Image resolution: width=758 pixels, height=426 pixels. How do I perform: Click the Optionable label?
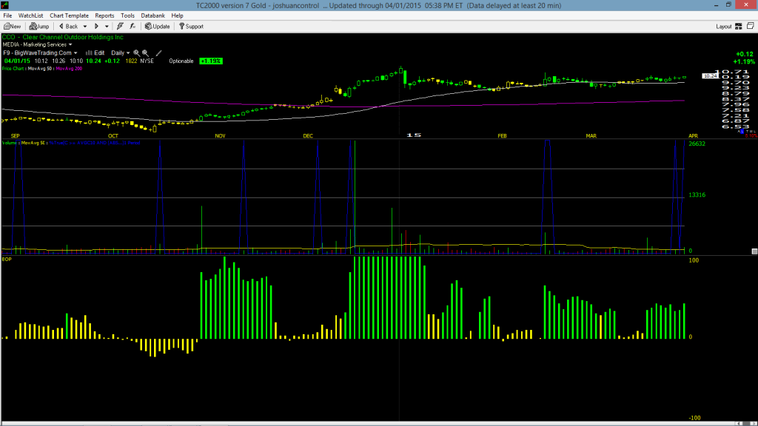click(x=181, y=61)
